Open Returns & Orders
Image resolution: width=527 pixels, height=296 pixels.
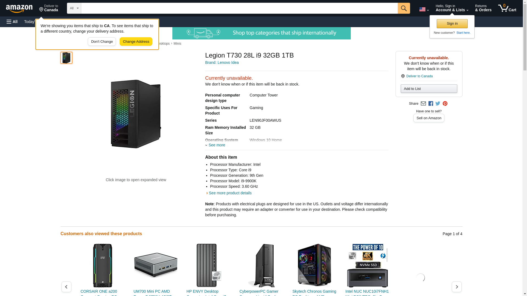[x=483, y=8]
